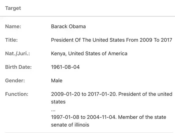Viewport: 175px width, 133px height.
Task: Click the Barack Obama name value
Action: pos(68,26)
